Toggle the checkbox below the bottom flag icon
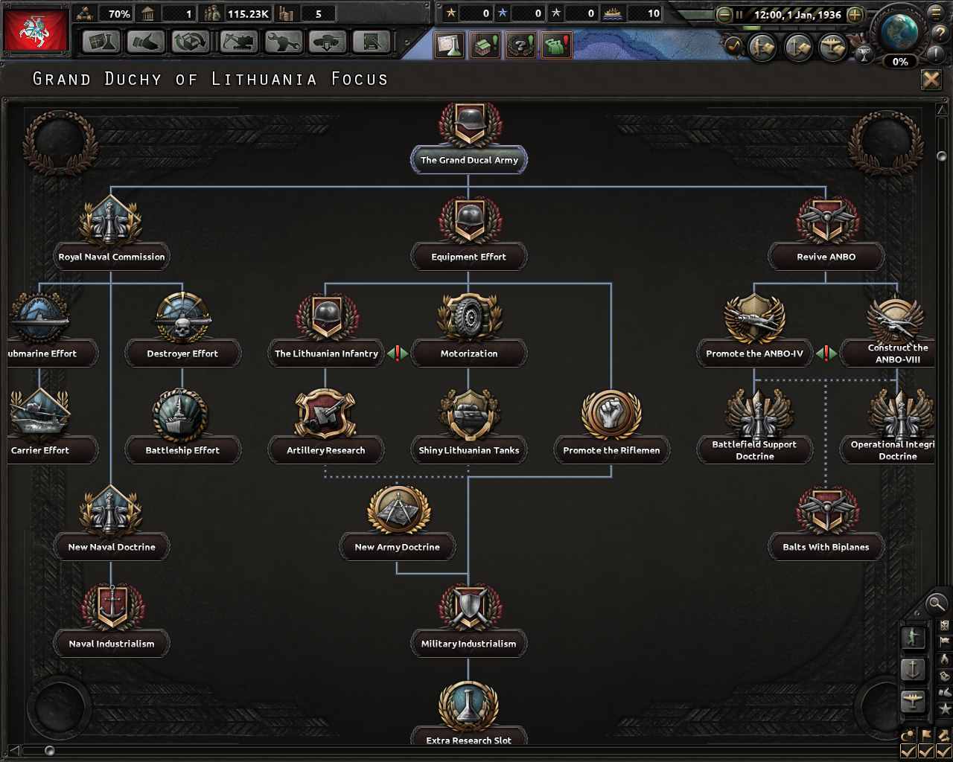This screenshot has width=953, height=762. (927, 752)
